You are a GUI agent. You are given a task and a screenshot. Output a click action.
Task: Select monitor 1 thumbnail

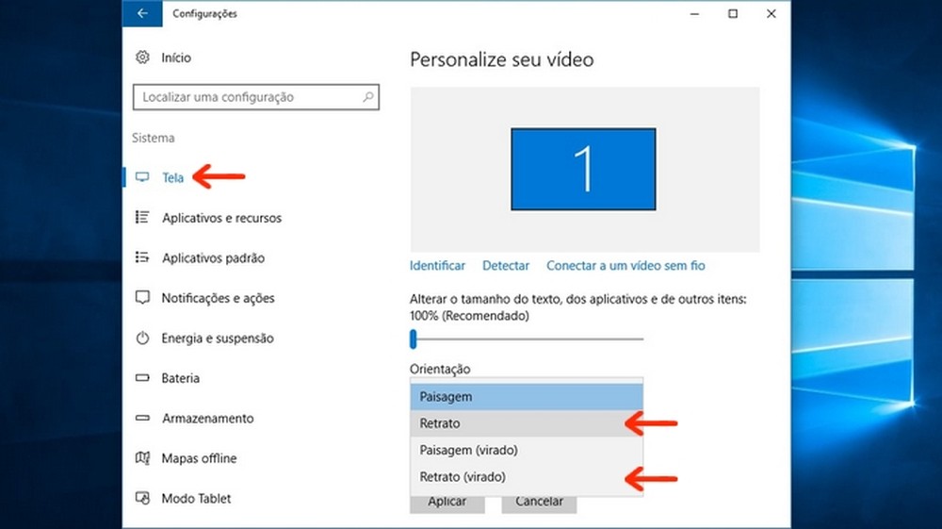(x=583, y=169)
